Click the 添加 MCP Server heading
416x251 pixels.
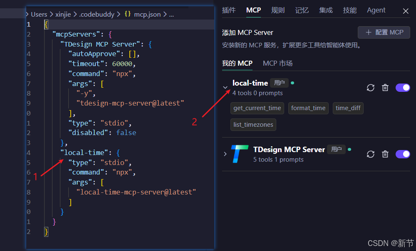248,32
